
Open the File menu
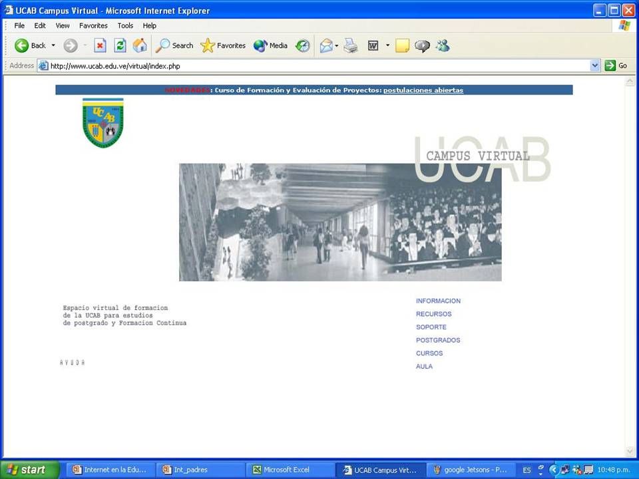pos(19,26)
